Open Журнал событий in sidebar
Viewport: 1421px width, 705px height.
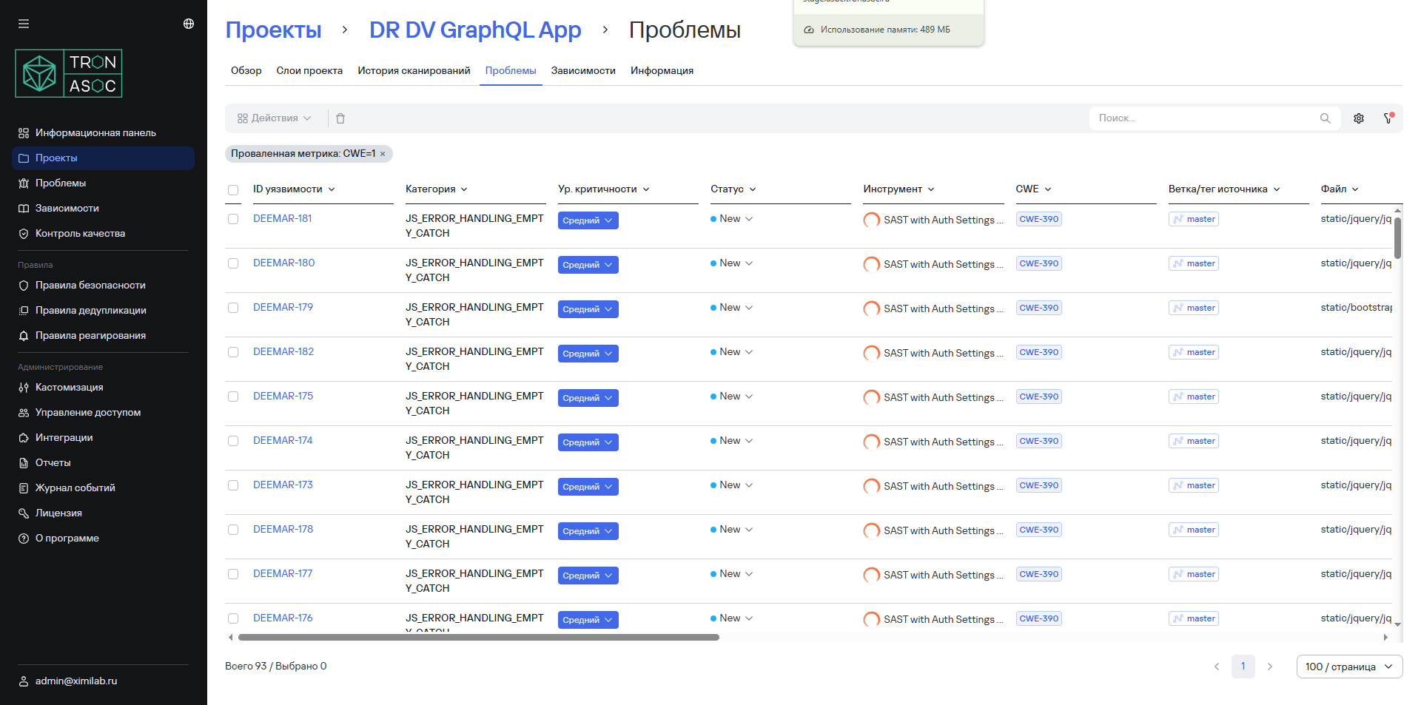[75, 488]
